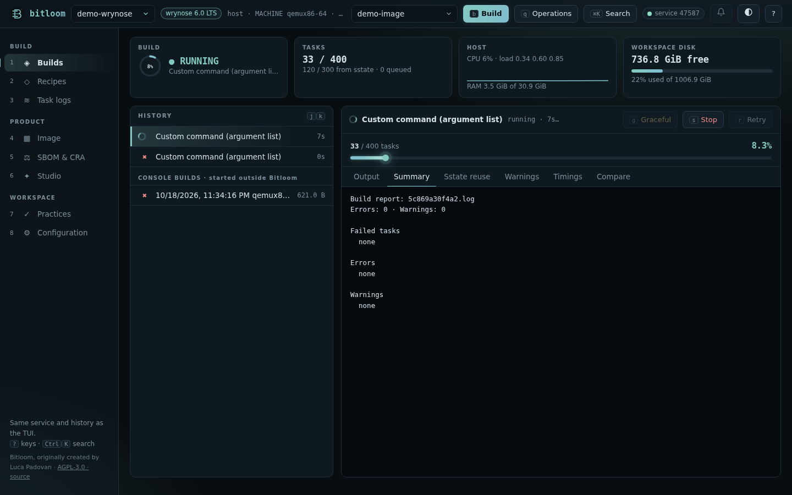Click running spinner in build detail header

[x=353, y=119]
